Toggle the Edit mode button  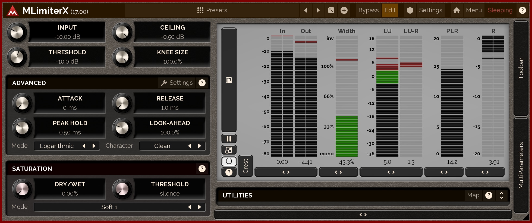pyautogui.click(x=390, y=10)
